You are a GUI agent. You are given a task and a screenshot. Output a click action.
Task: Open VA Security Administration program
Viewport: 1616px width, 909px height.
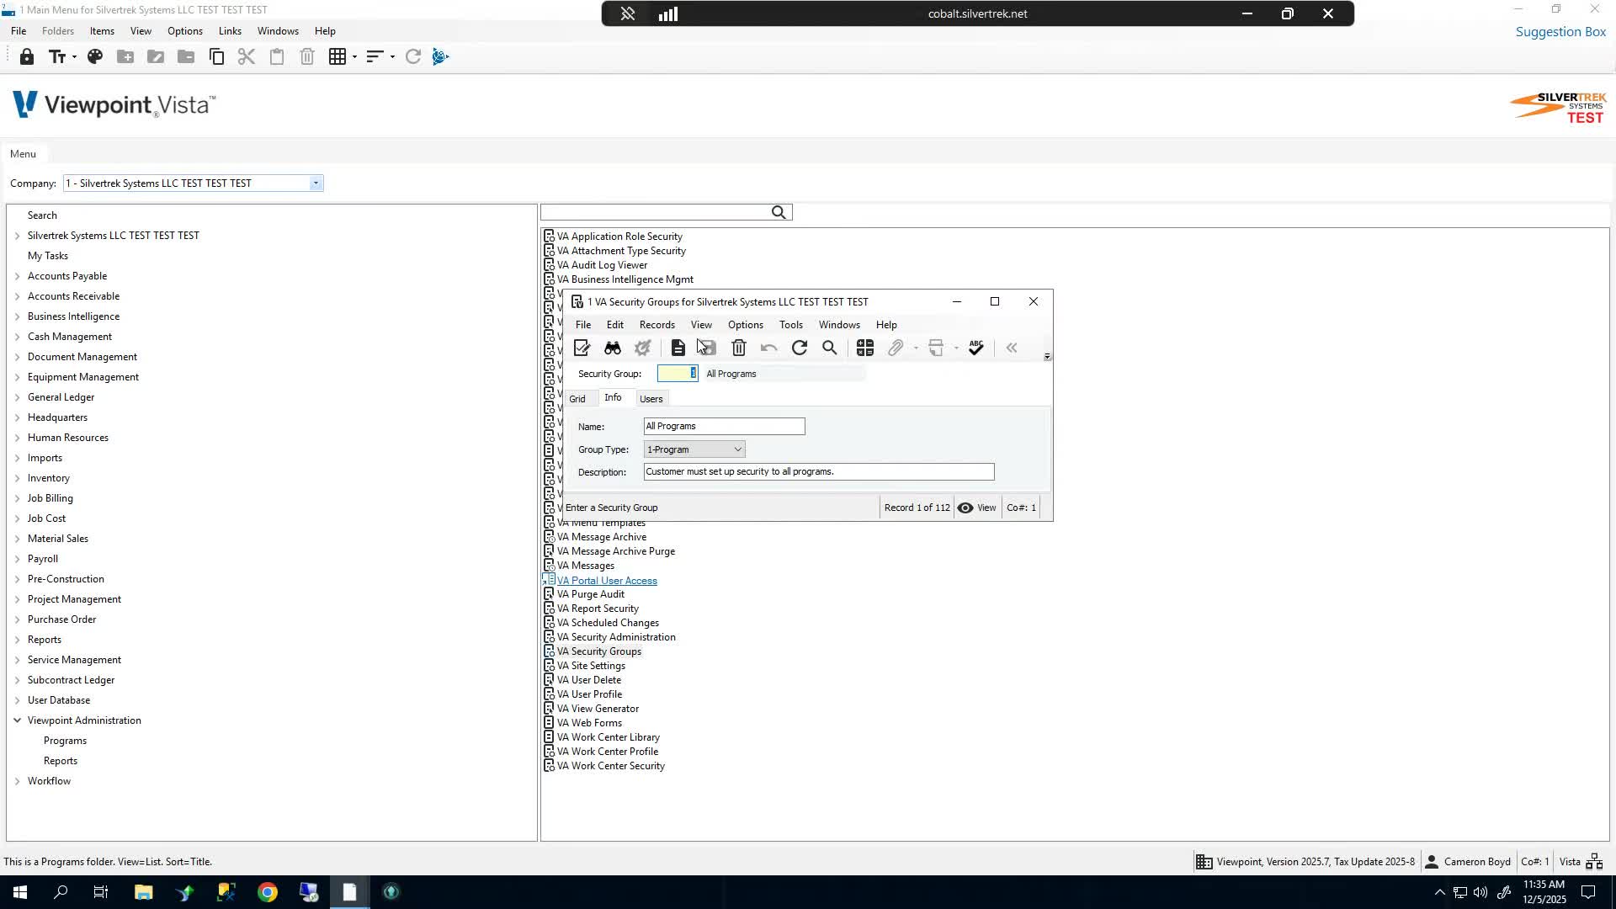click(616, 637)
